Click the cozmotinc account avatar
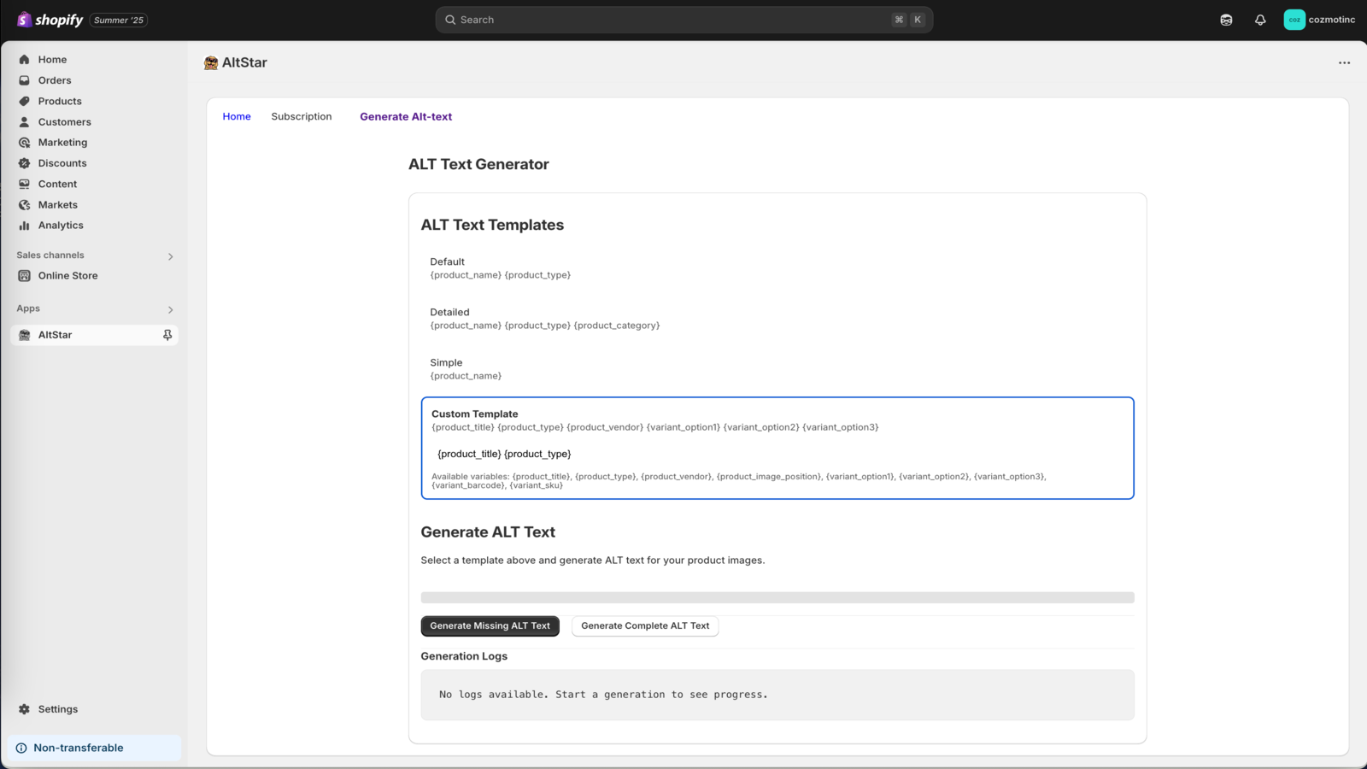The image size is (1367, 769). tap(1294, 20)
